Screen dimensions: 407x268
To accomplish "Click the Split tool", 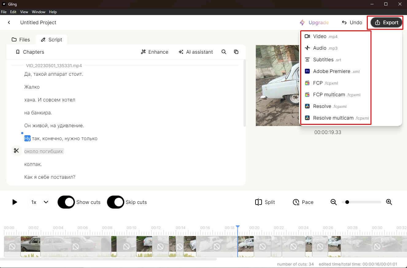I will click(265, 202).
